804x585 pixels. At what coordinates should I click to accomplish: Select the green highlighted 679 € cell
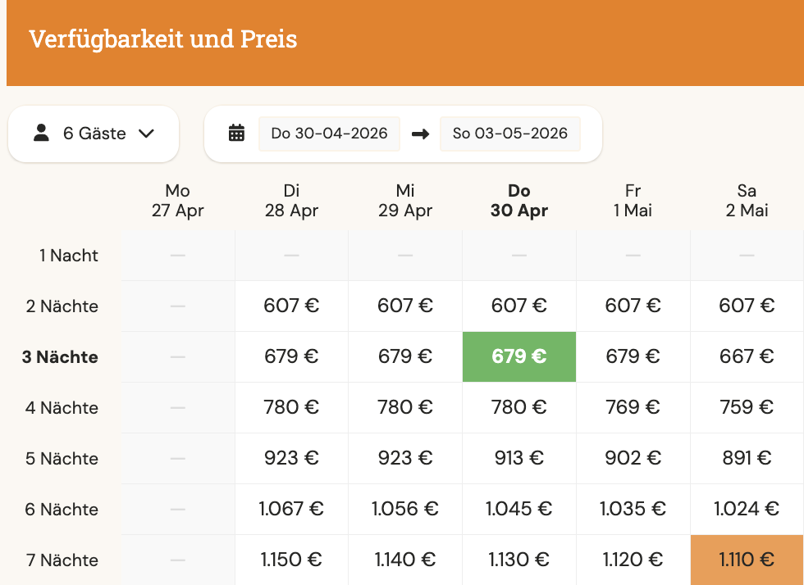point(519,356)
